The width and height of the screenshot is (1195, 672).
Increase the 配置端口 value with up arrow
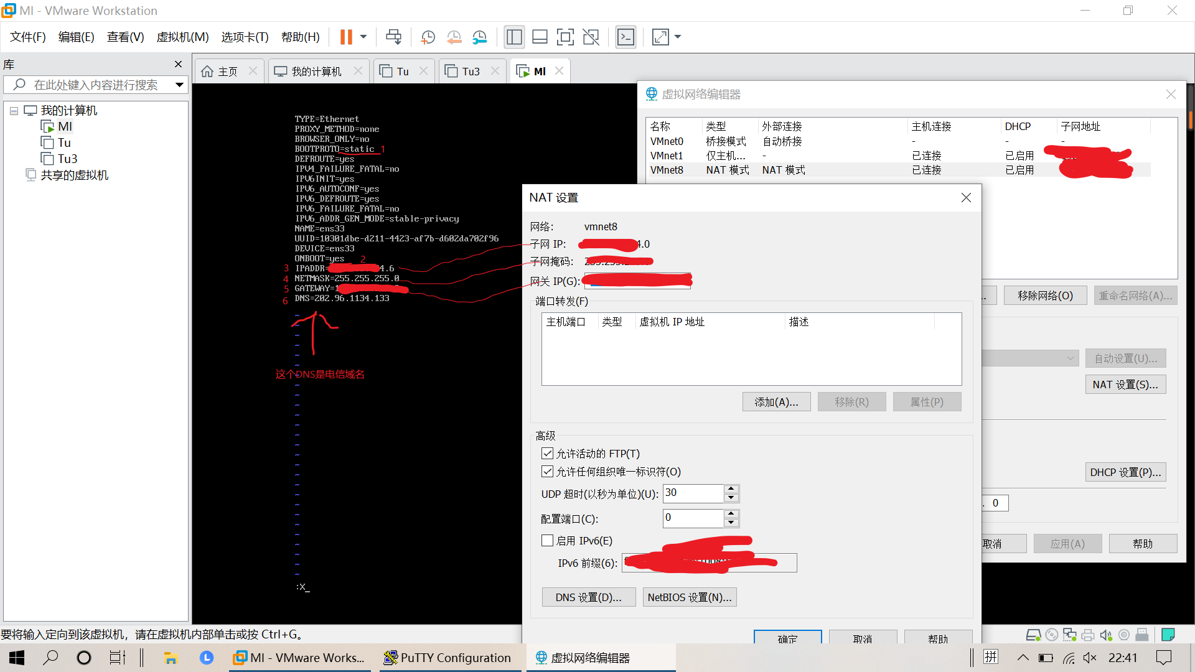click(x=732, y=514)
